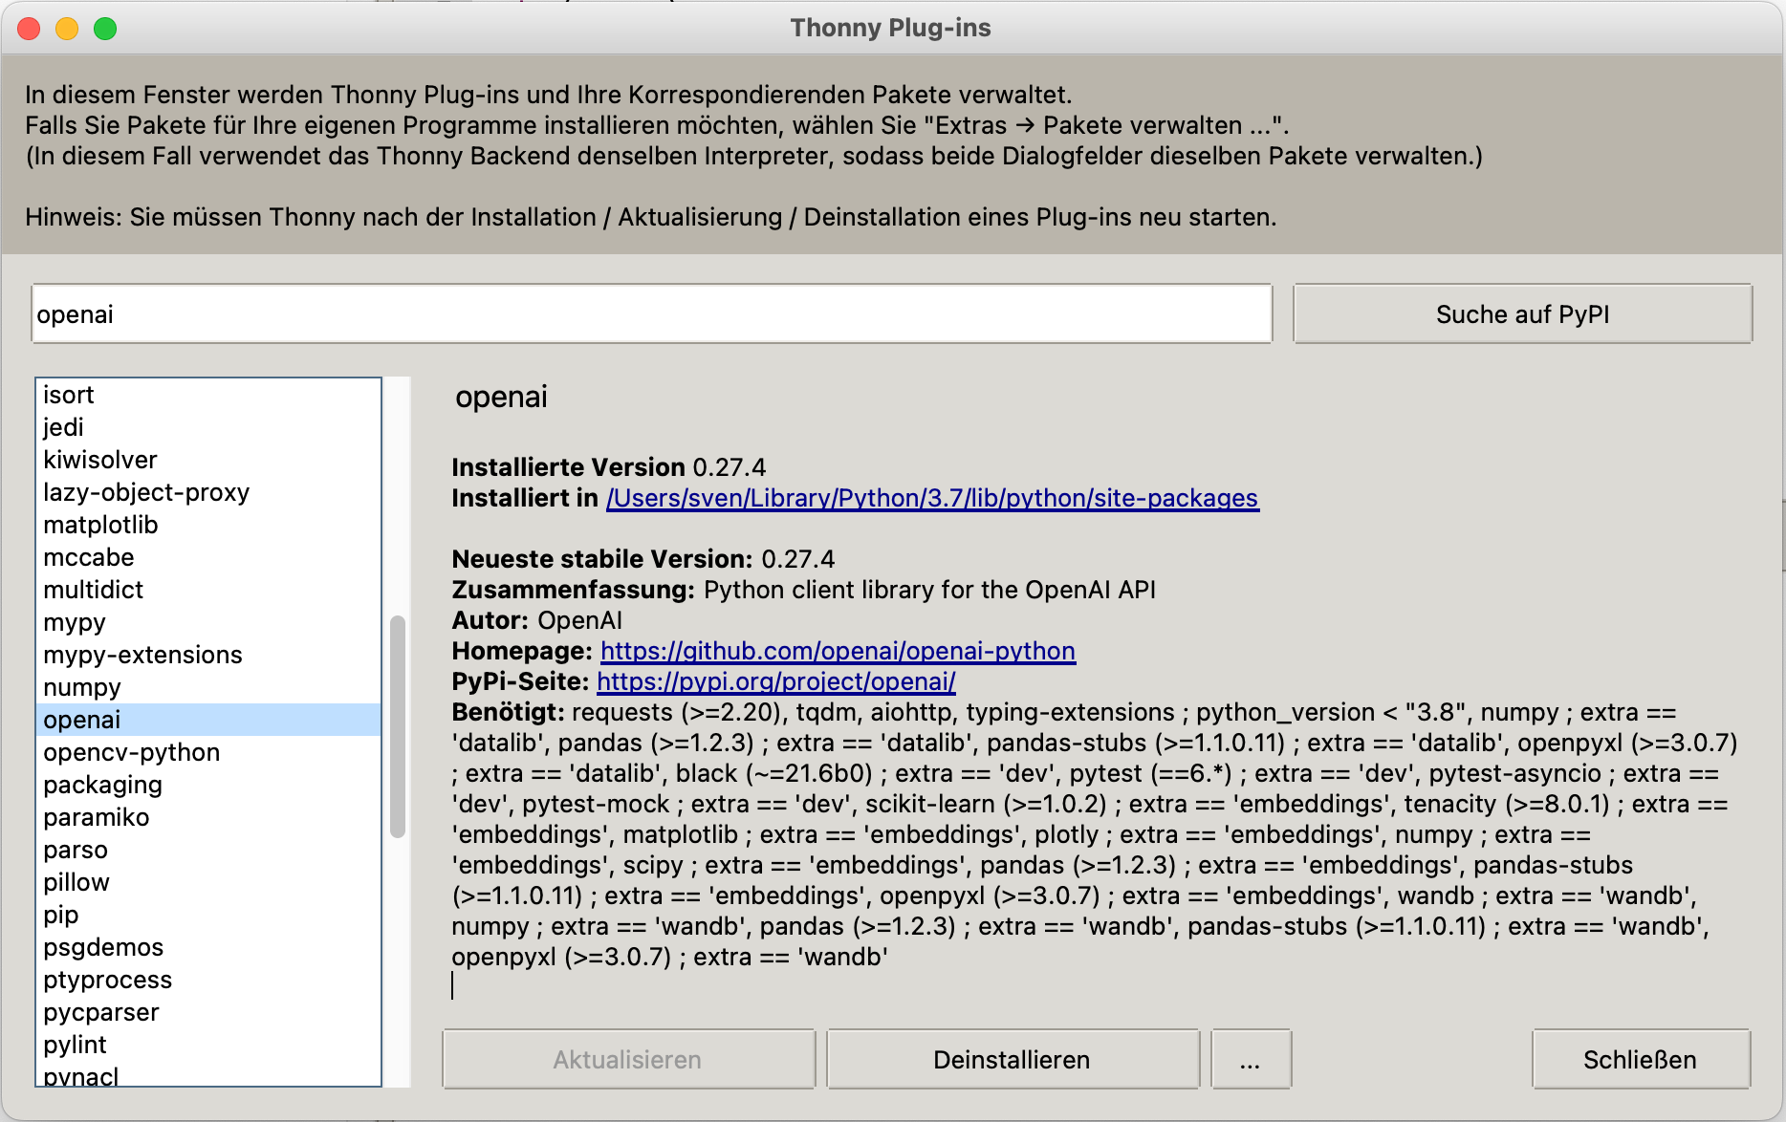Pick matplotlib in the package list
This screenshot has width=1786, height=1122.
point(208,525)
